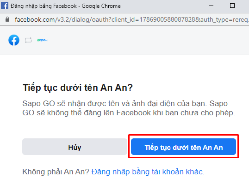Viewport: 249px width, 190px height.
Task: Click the empty gray header bar beside Sapo logo
Action: (x=148, y=40)
